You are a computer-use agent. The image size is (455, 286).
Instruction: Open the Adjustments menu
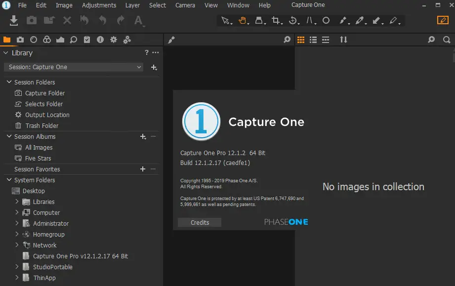[99, 5]
